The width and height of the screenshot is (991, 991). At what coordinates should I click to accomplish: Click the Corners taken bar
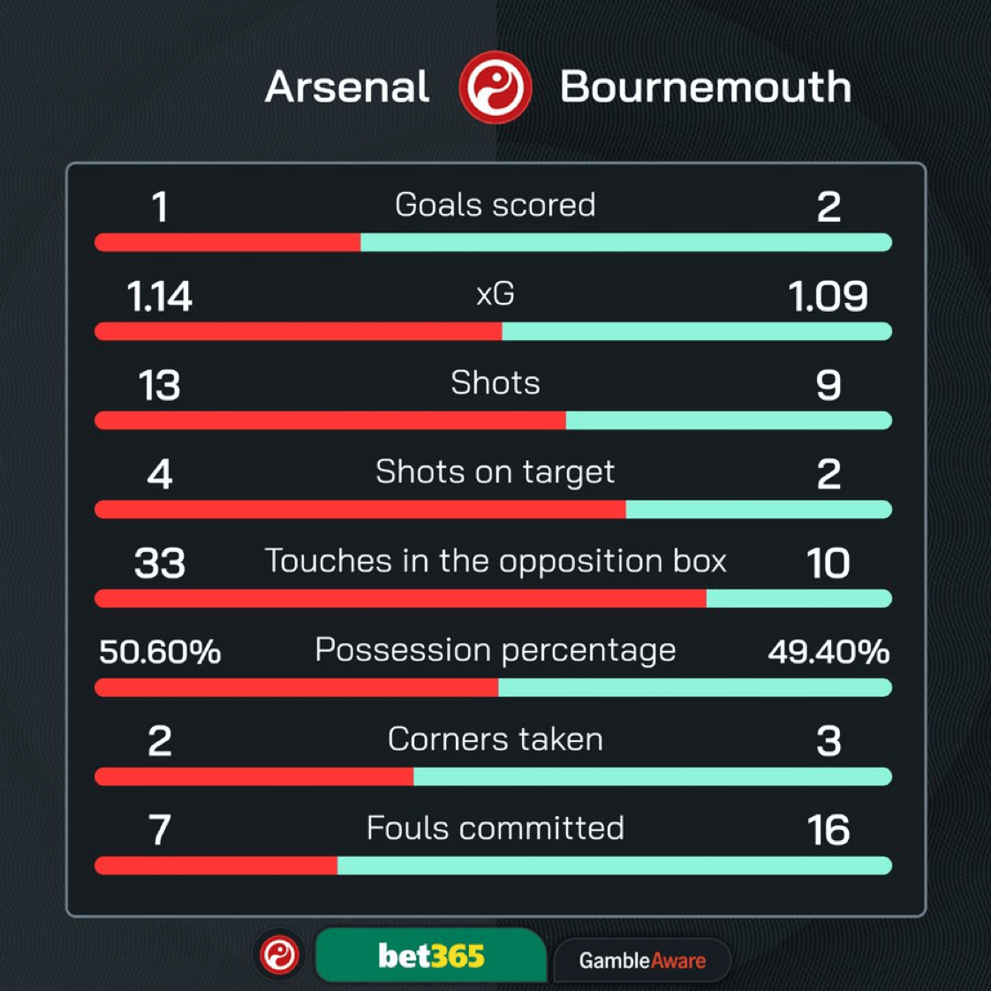click(493, 776)
